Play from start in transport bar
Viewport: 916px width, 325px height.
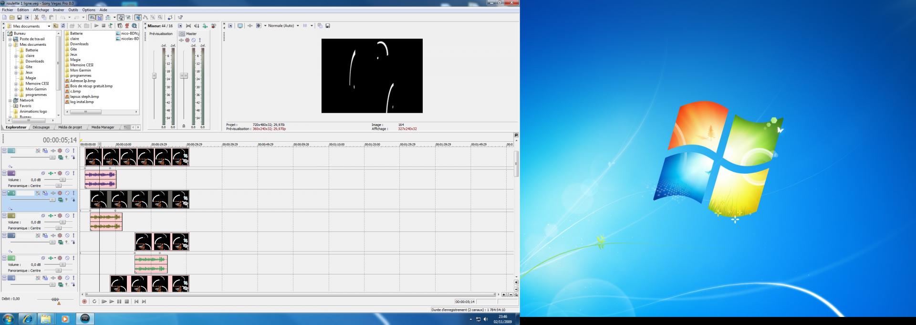coord(104,302)
